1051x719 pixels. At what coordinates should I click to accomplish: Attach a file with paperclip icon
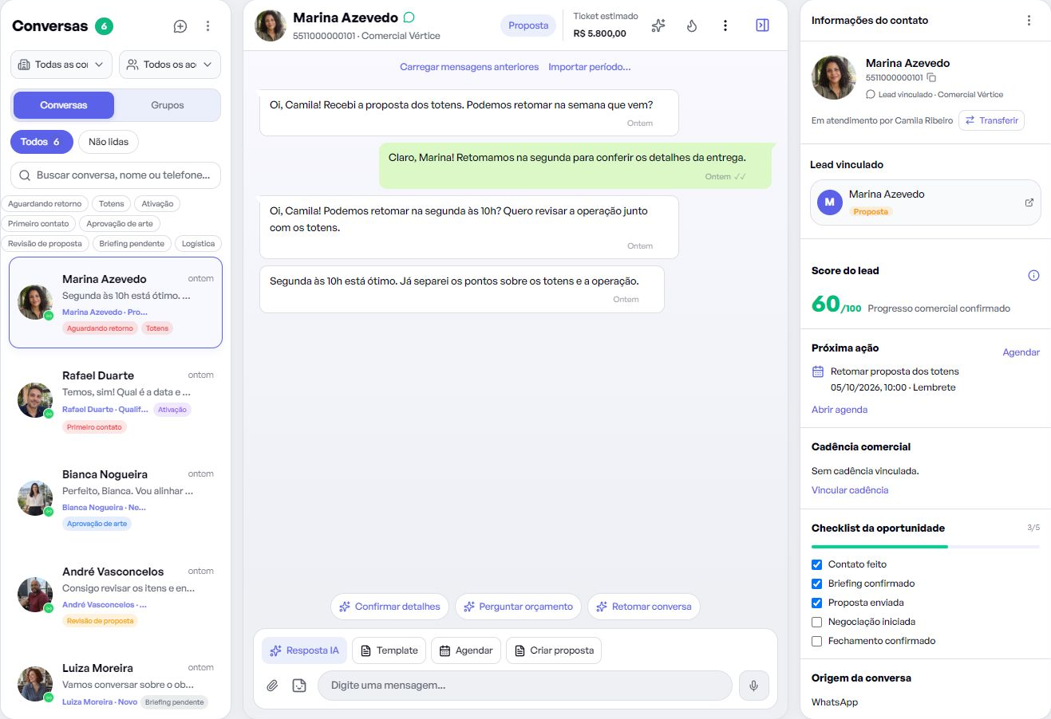(272, 686)
